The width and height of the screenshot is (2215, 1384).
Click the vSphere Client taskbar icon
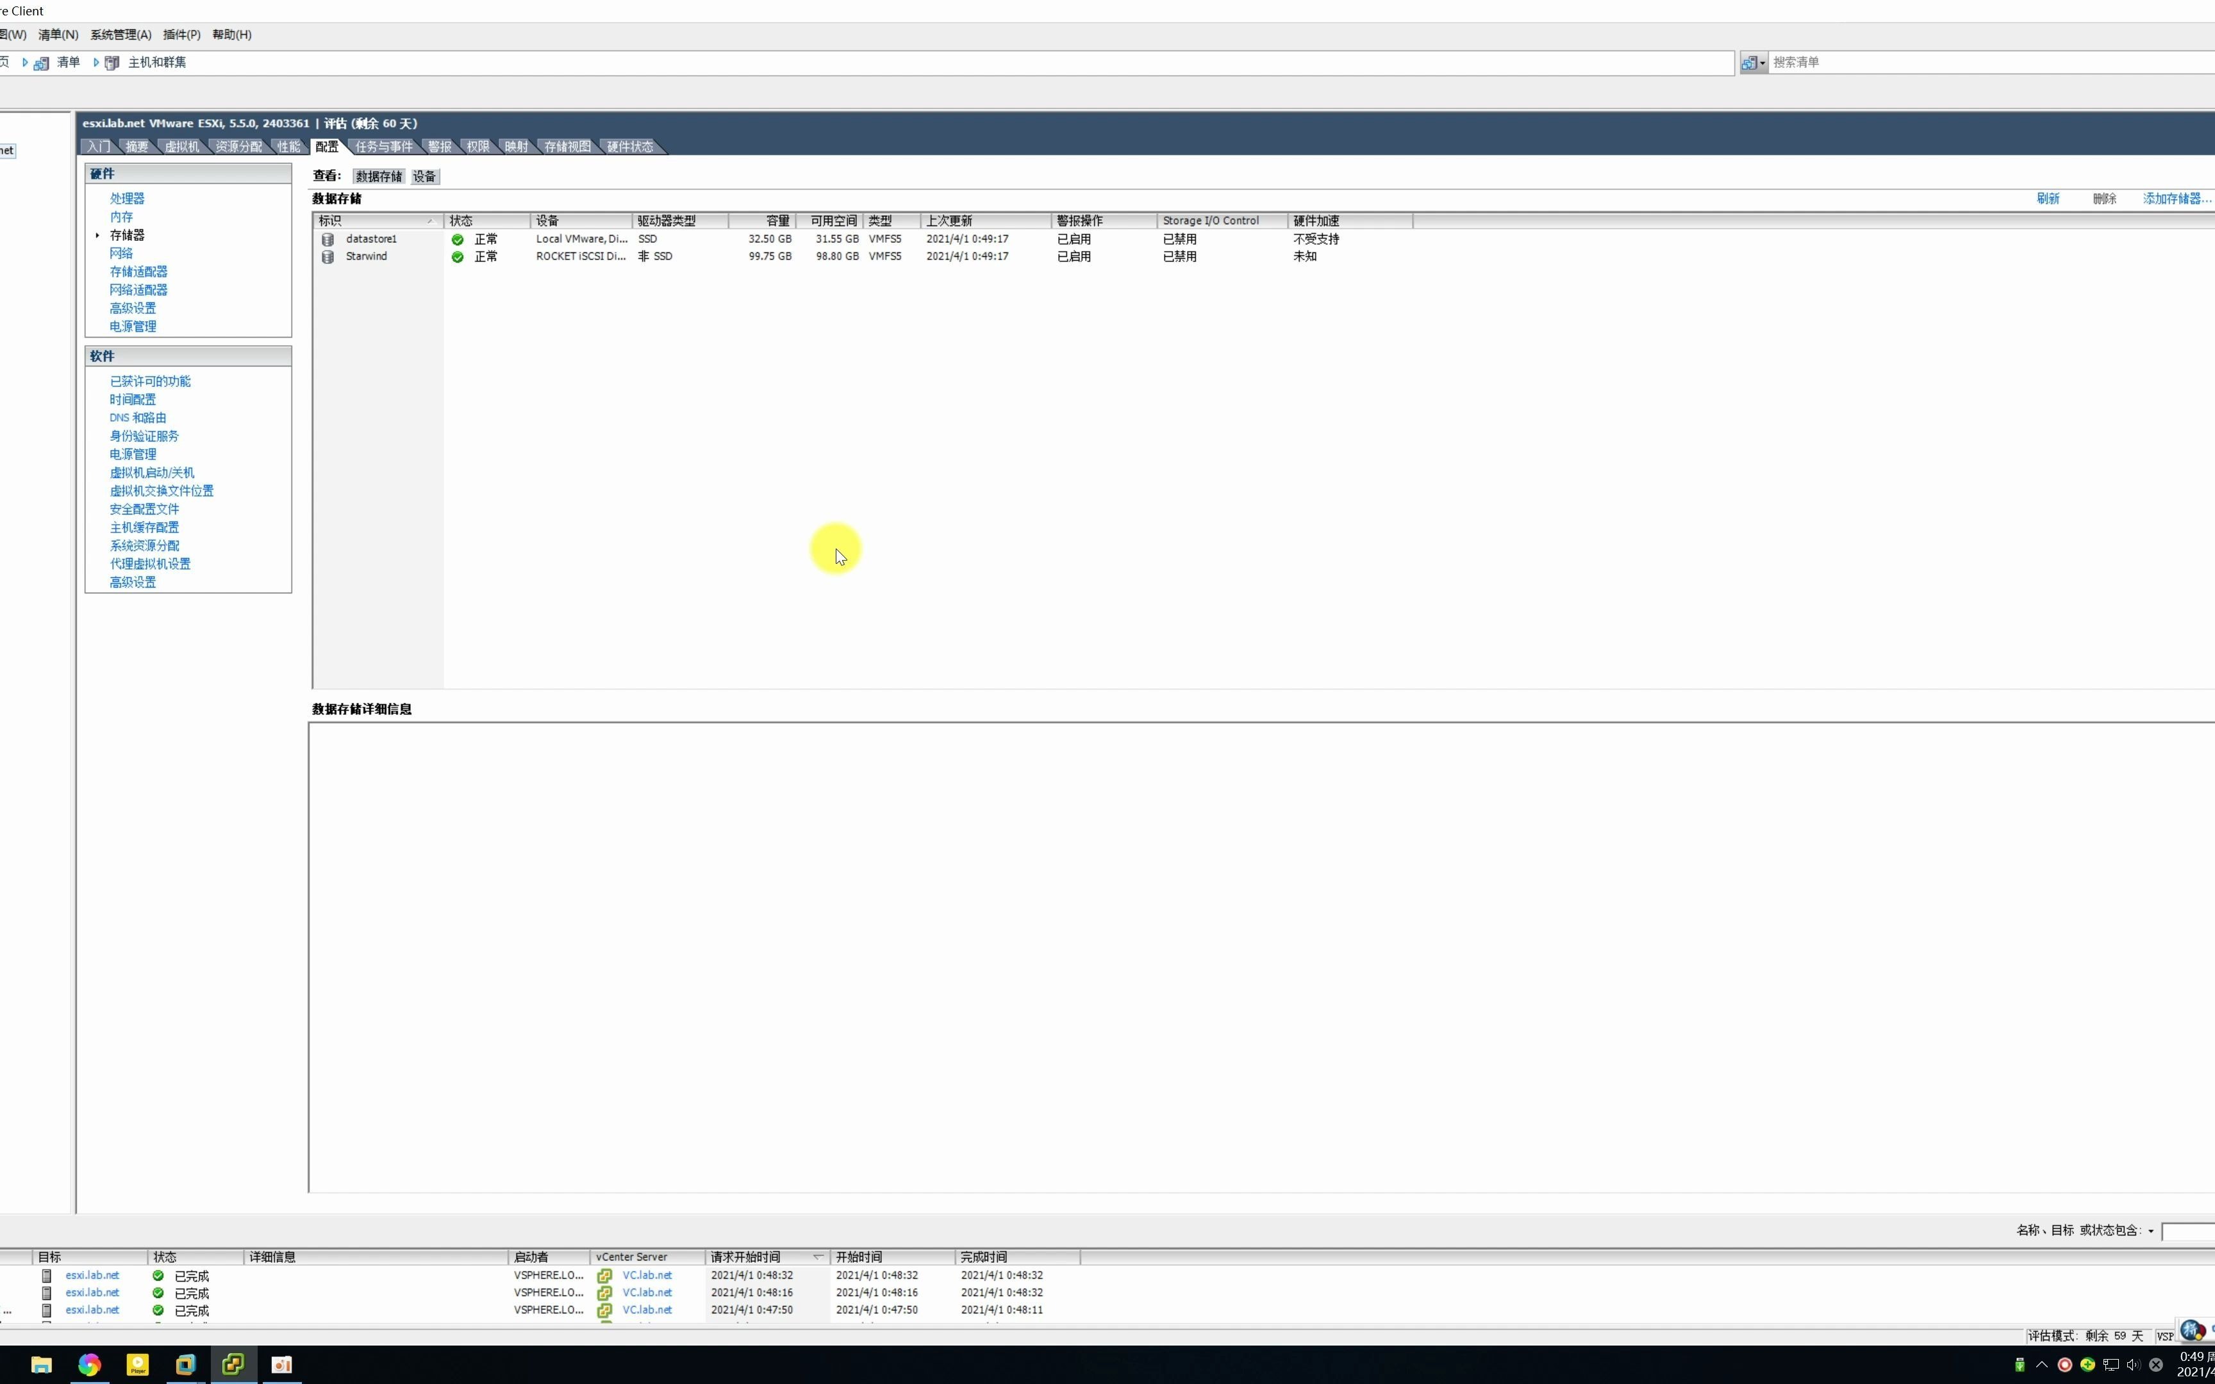[x=233, y=1365]
